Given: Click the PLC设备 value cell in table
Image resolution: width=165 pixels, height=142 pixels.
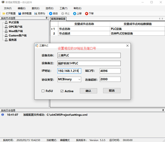Looking at the screenshot, I should click(x=137, y=29).
